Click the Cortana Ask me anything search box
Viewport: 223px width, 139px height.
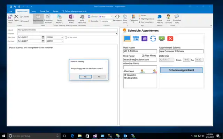(x=34, y=136)
